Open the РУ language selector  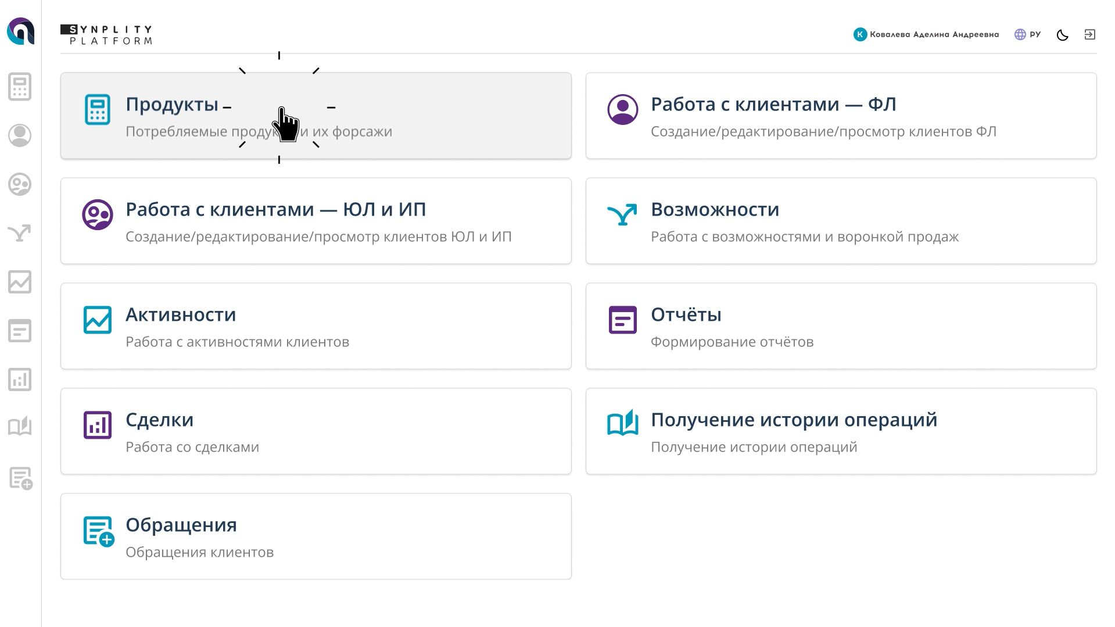click(x=1027, y=34)
